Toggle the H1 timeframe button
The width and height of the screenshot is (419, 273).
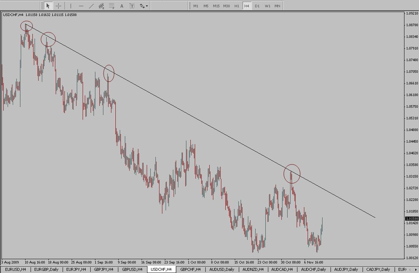237,6
